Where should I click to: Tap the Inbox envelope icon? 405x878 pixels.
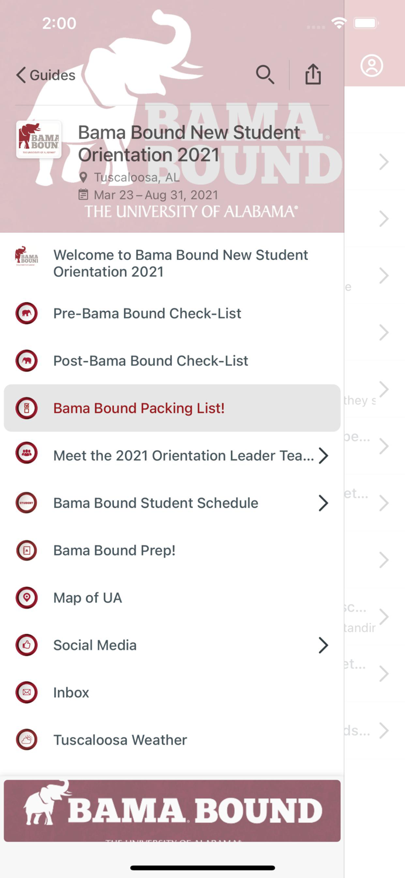26,692
